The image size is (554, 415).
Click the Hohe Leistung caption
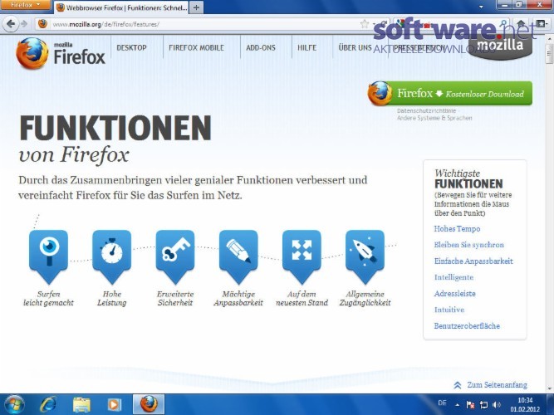pos(111,299)
